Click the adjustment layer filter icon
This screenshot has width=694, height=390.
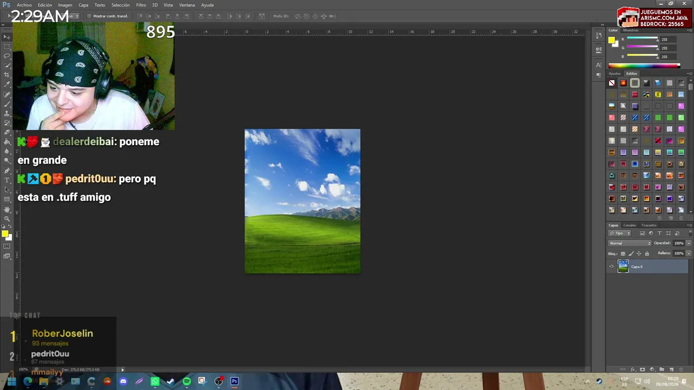tap(651, 233)
